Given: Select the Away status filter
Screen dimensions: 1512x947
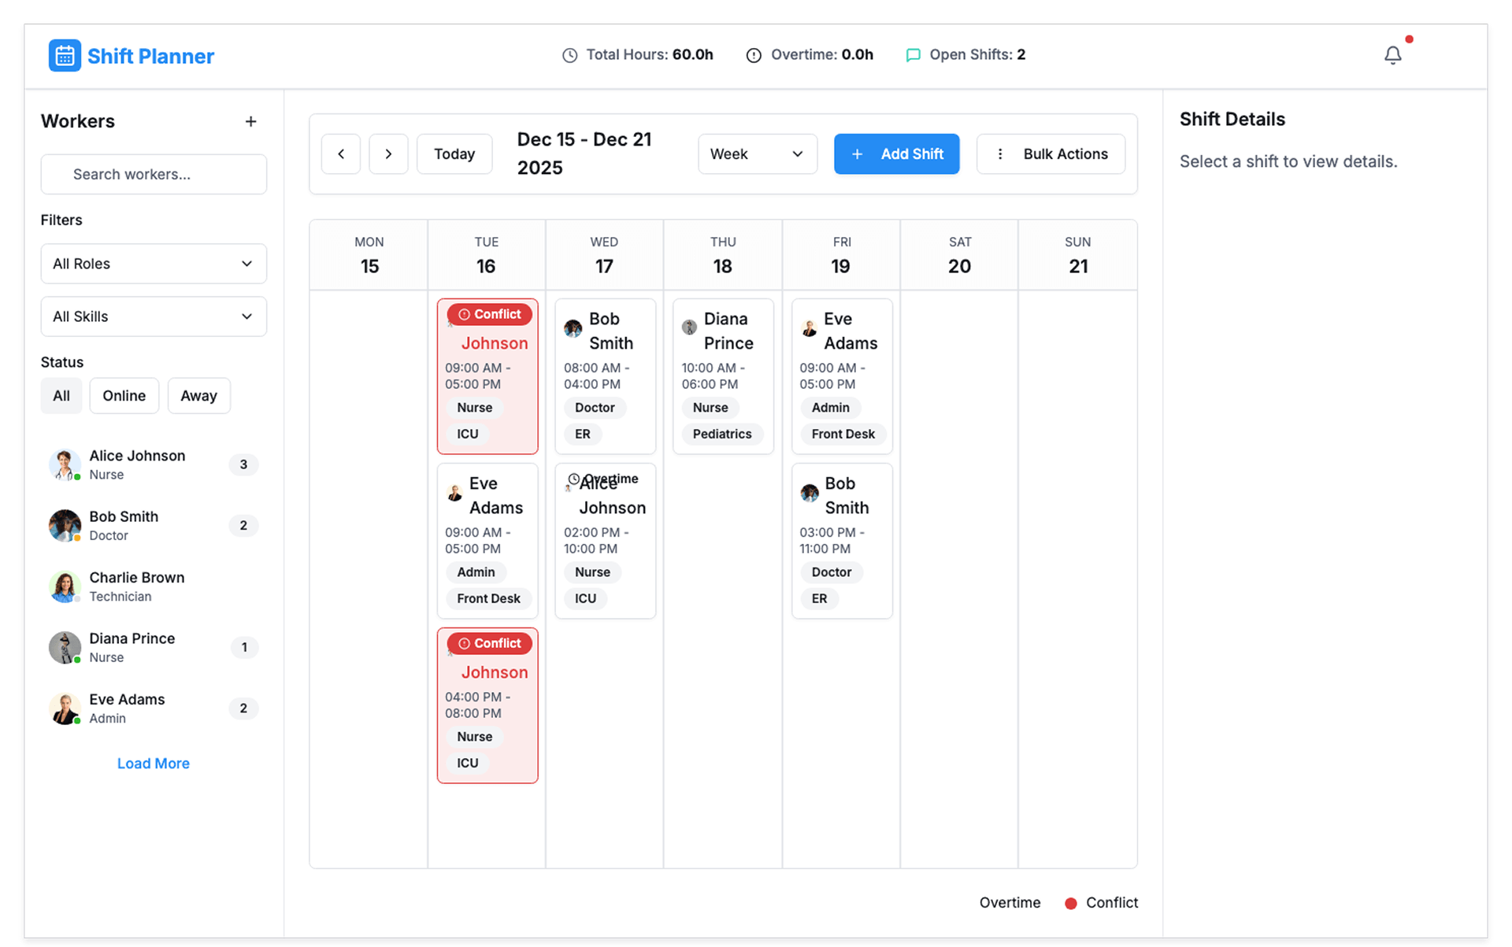Looking at the screenshot, I should (198, 395).
